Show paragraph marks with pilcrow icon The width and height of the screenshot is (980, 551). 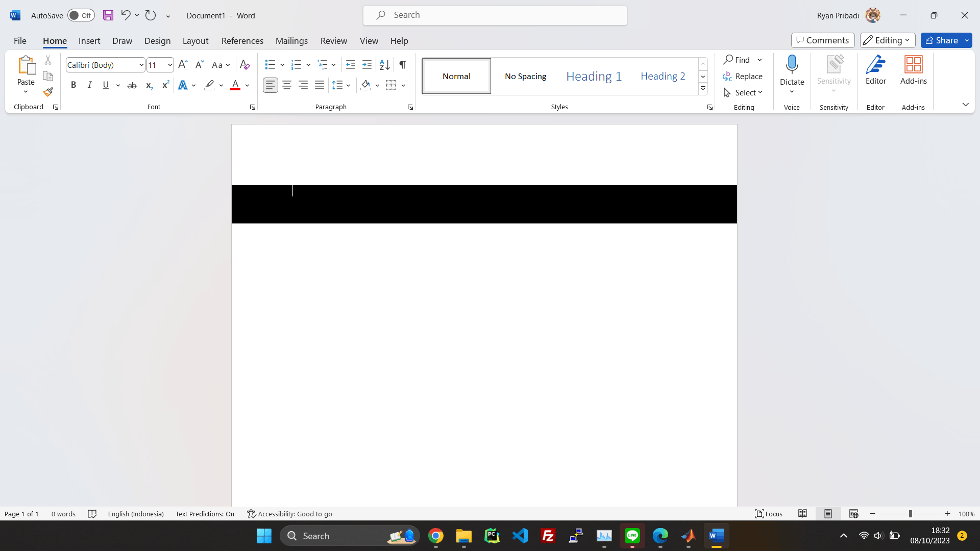point(403,65)
